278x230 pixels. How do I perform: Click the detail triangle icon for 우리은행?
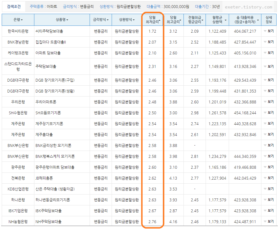[265, 102]
